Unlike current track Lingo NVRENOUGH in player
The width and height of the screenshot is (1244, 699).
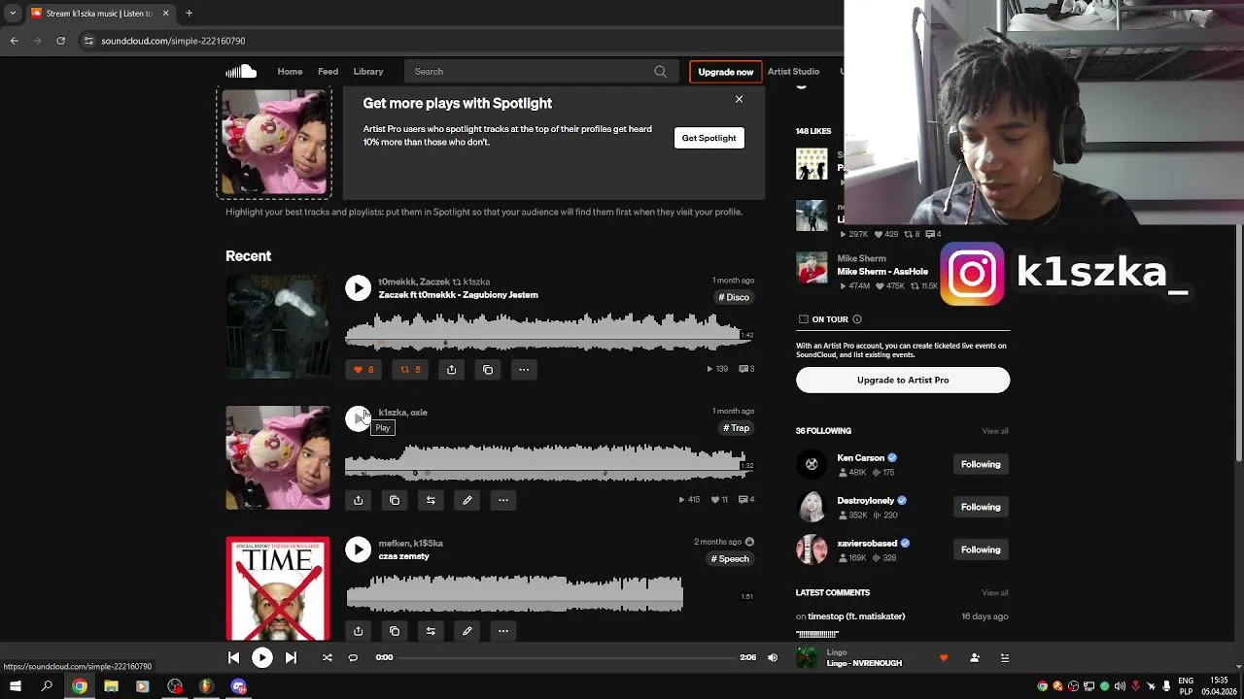(943, 657)
